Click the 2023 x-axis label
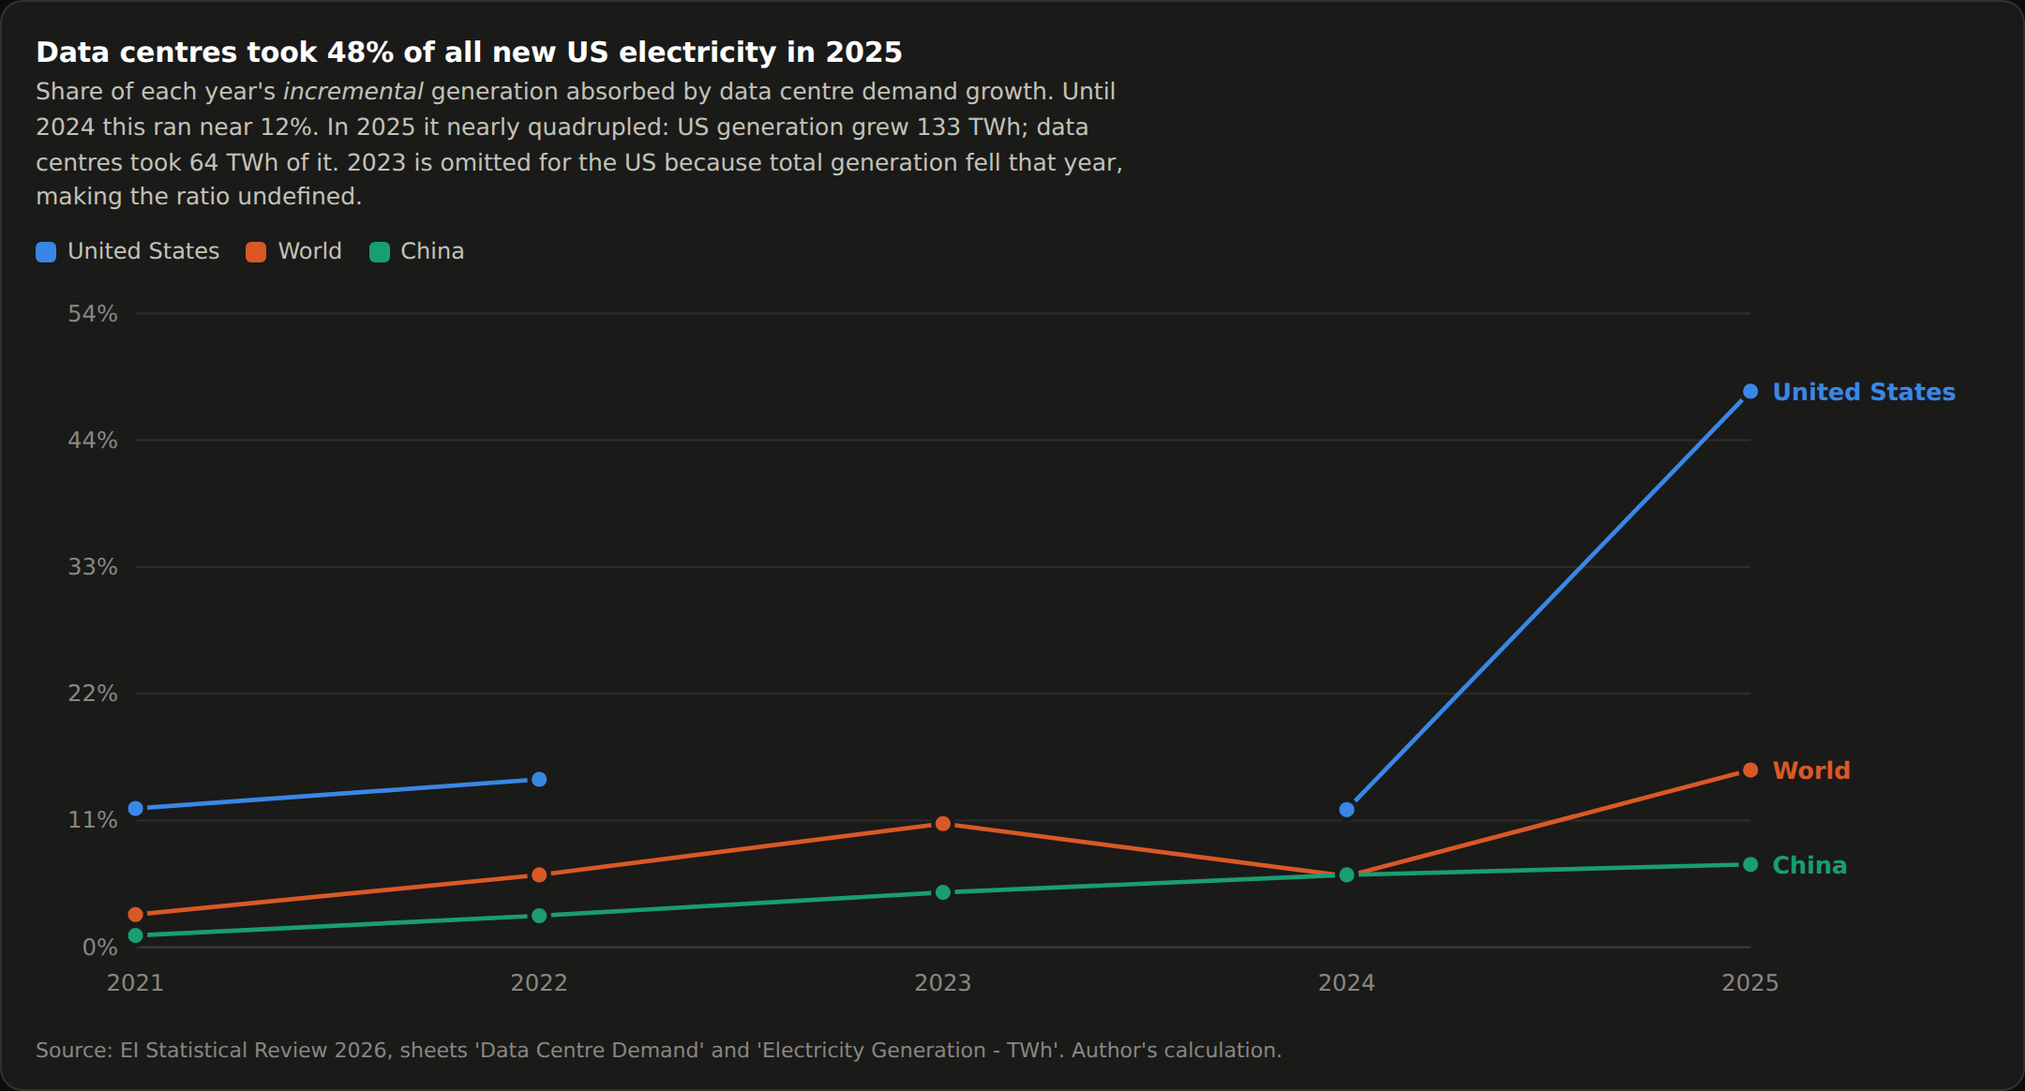This screenshot has width=2025, height=1091. (x=943, y=983)
